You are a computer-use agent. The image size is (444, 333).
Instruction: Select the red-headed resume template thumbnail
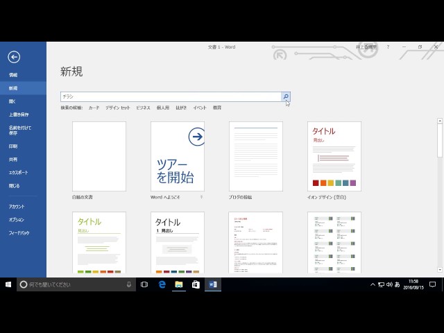(x=256, y=242)
